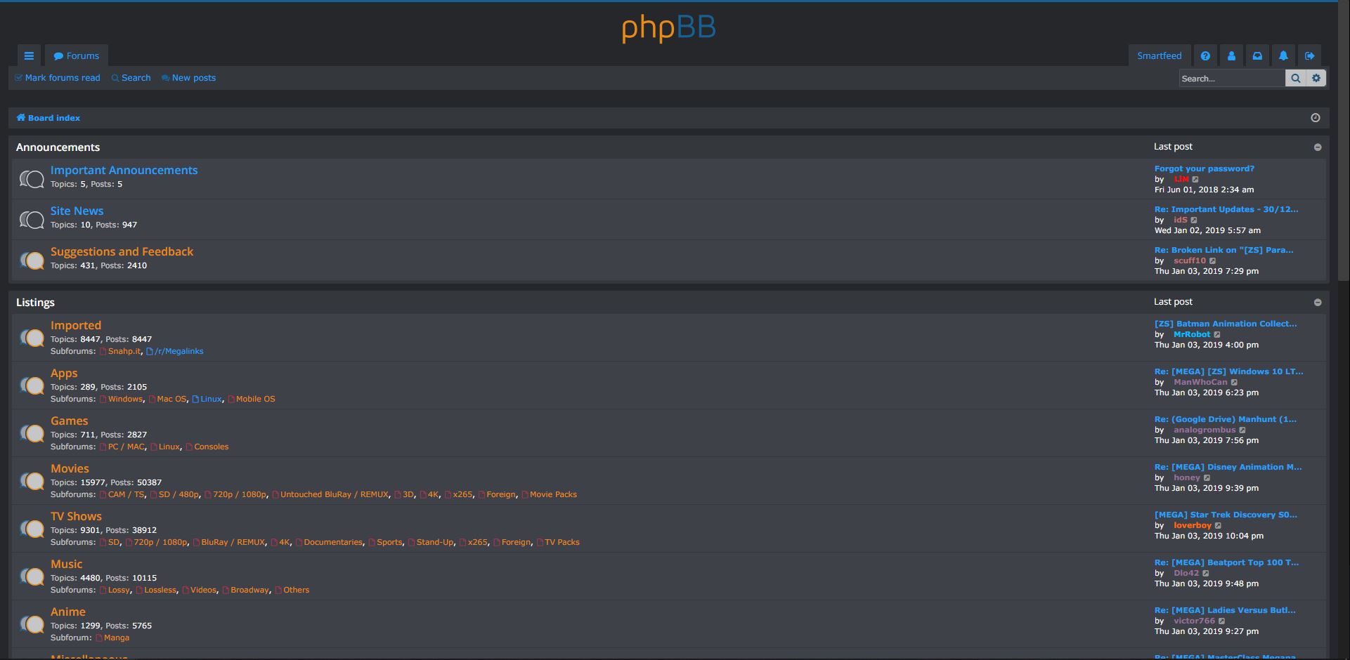Click the Games forum status icon
The image size is (1350, 660).
(x=32, y=433)
